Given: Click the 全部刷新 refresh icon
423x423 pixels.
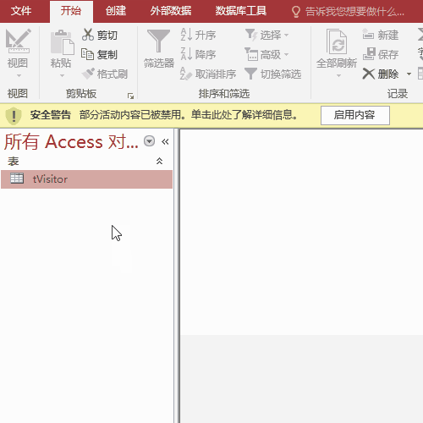Looking at the screenshot, I should point(337,41).
